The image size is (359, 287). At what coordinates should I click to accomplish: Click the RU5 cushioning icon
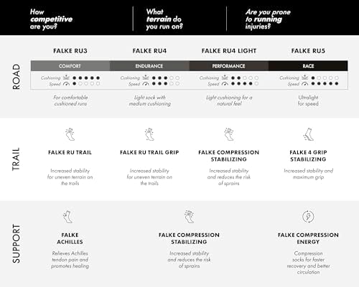tap(305, 77)
